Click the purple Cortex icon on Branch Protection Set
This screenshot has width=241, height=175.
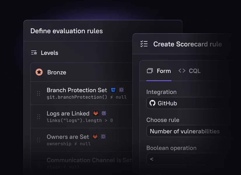tap(121, 90)
